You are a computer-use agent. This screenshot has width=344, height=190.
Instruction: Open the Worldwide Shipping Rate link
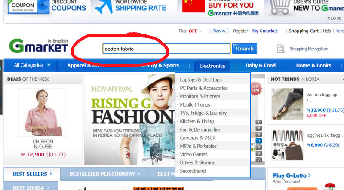(x=141, y=6)
